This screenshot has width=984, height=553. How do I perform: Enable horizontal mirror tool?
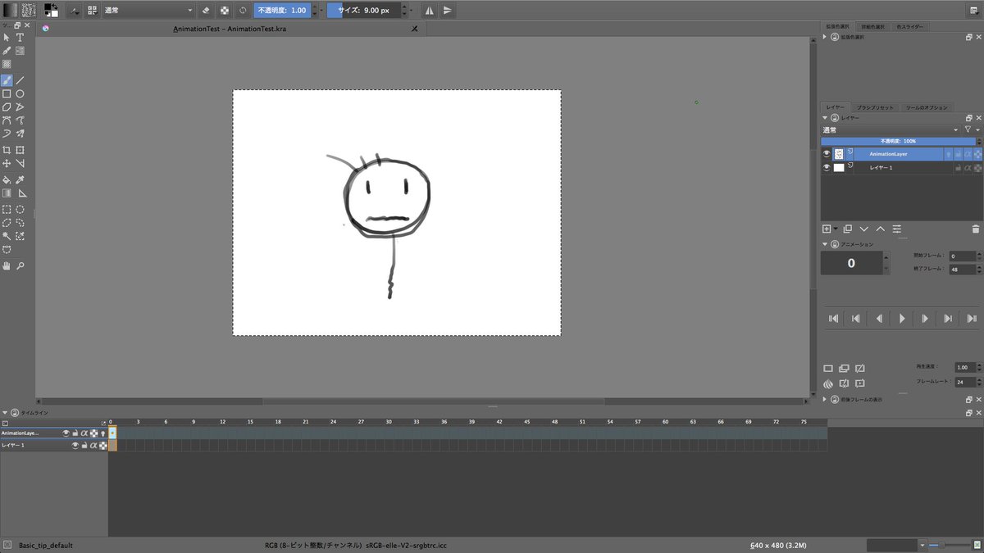tap(429, 11)
